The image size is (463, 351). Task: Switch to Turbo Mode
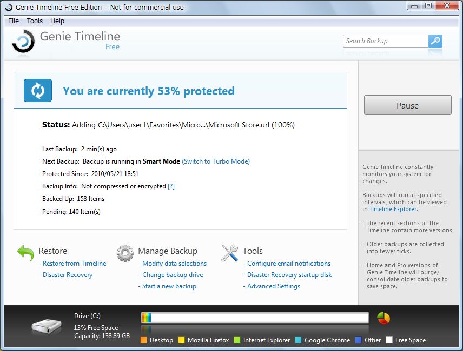216,161
